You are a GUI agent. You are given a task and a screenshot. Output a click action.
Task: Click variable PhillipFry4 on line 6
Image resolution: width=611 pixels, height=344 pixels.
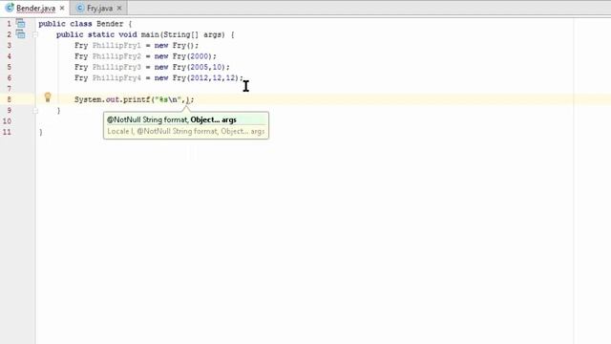116,78
